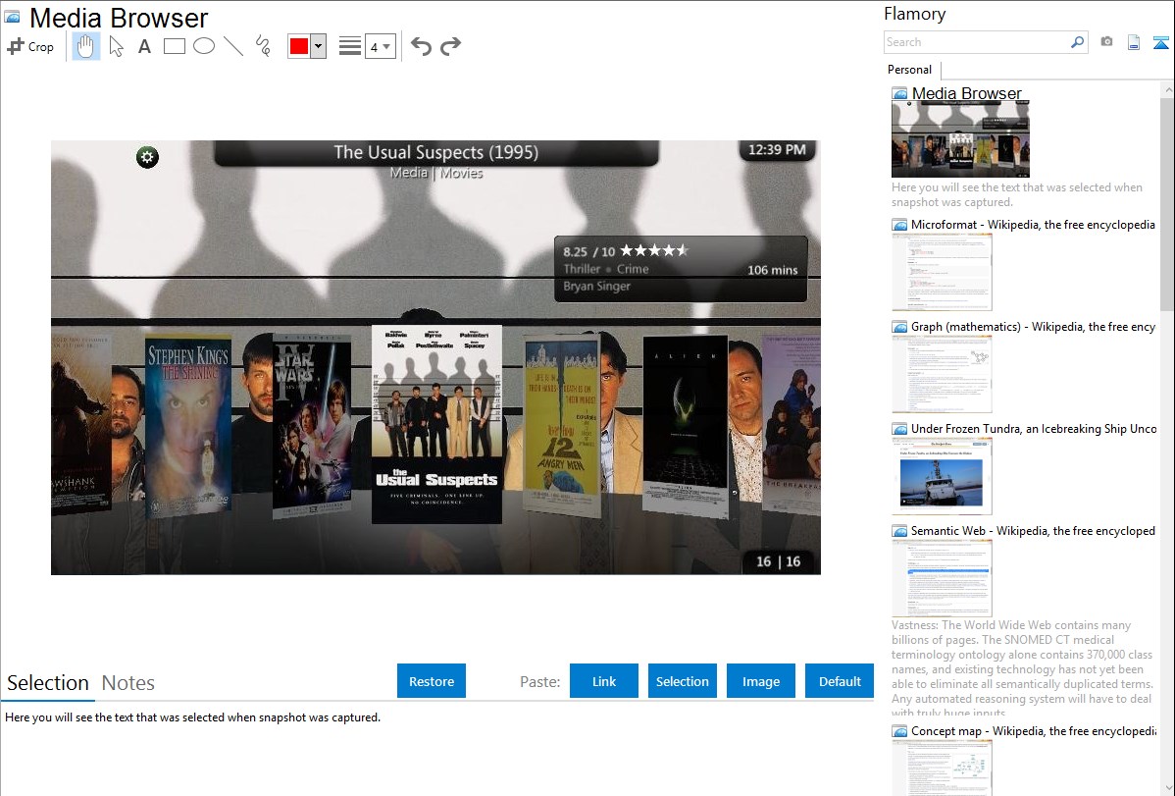The height and width of the screenshot is (796, 1175).
Task: Choose the text annotation tool
Action: coord(144,46)
